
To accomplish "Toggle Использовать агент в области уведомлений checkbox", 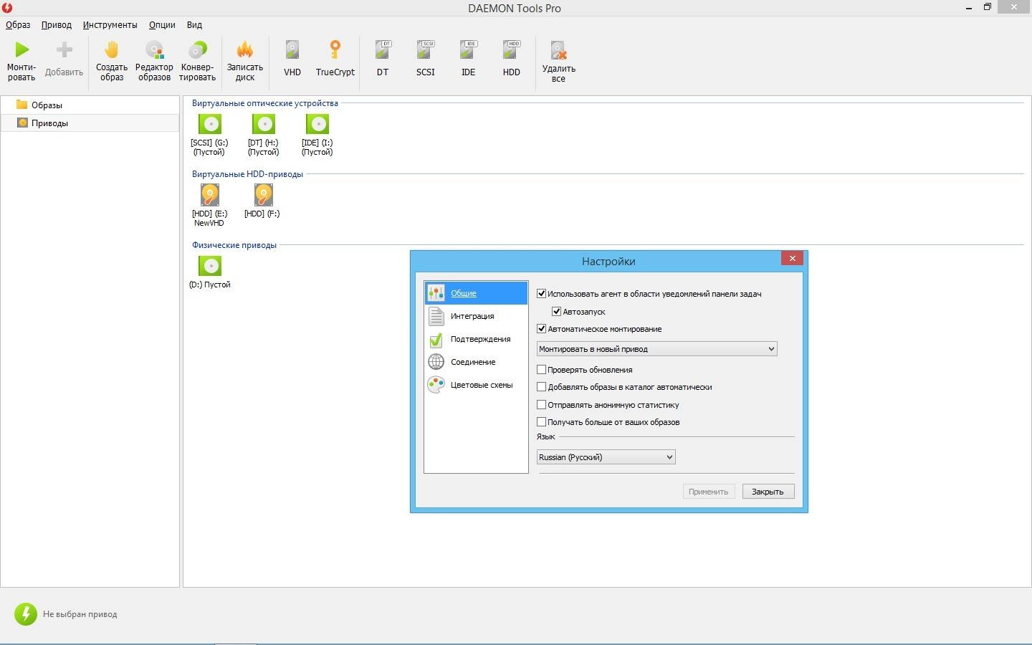I will pyautogui.click(x=542, y=294).
